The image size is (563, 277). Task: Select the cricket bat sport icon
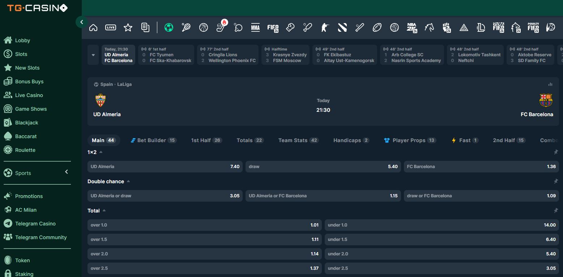[x=308, y=27]
